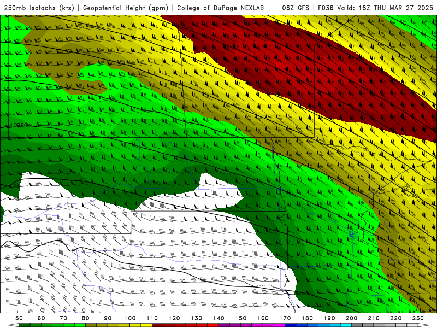
Task: Click the 'Geopotential Height (gpm)' header label
Action: [126, 8]
